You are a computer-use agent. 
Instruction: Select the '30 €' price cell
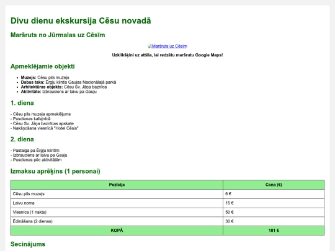click(x=274, y=221)
